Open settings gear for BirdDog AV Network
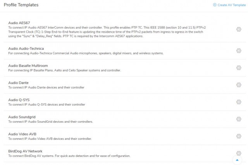The height and width of the screenshot is (165, 248). pyautogui.click(x=239, y=153)
